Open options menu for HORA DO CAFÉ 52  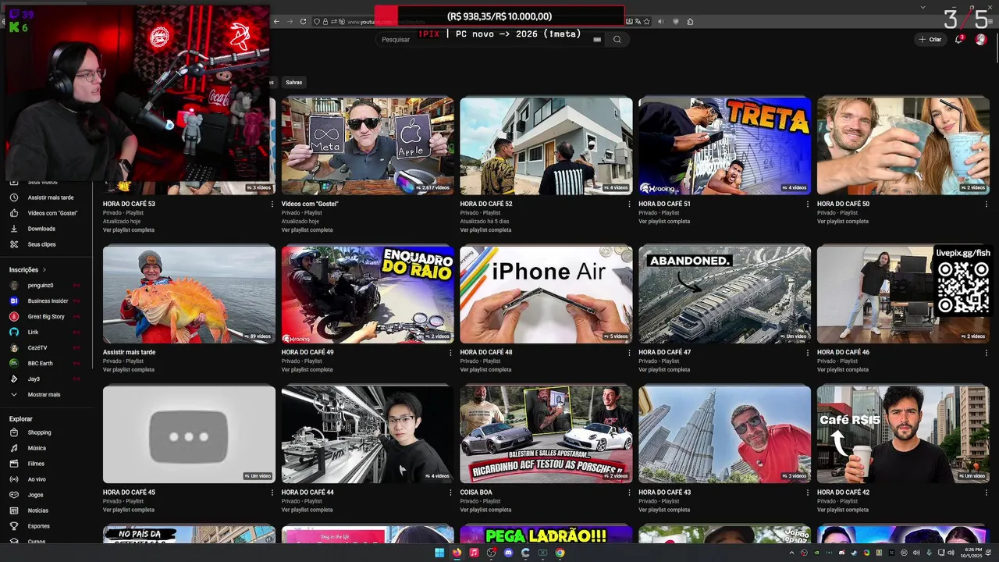629,204
